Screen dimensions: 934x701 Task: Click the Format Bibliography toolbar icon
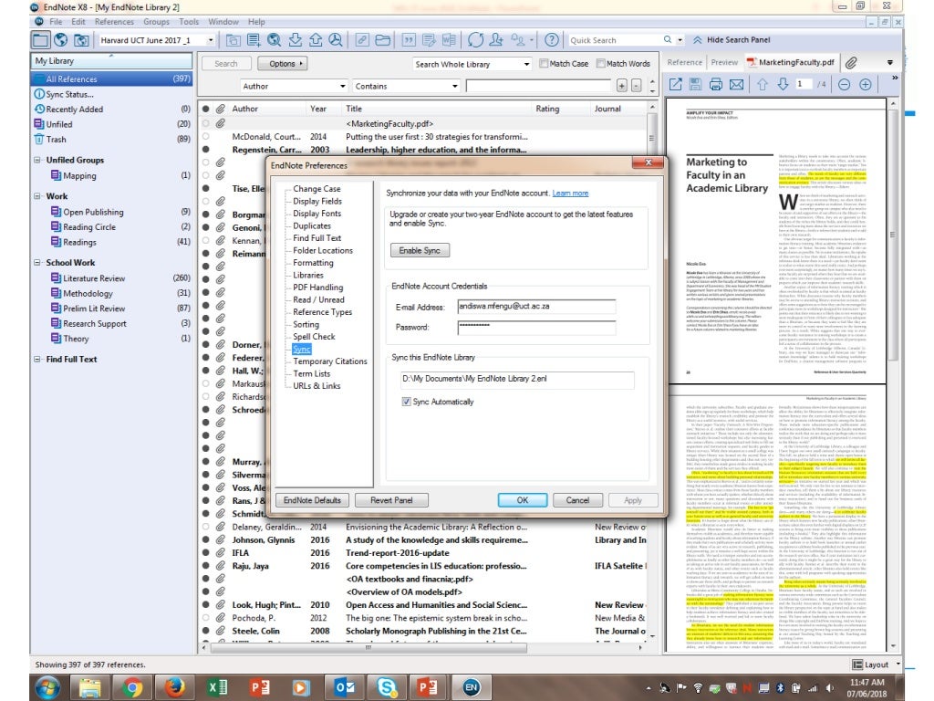(429, 40)
